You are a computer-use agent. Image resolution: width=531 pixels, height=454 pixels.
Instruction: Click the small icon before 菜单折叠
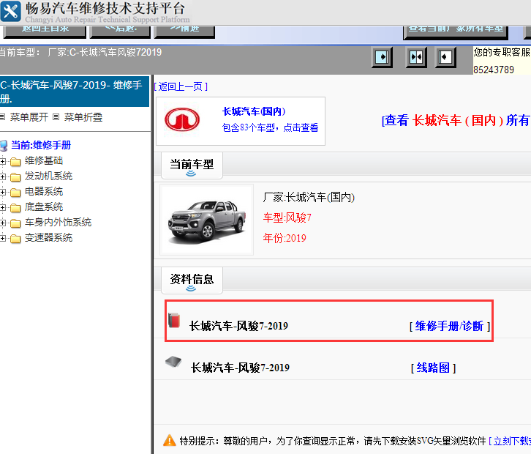click(x=56, y=117)
